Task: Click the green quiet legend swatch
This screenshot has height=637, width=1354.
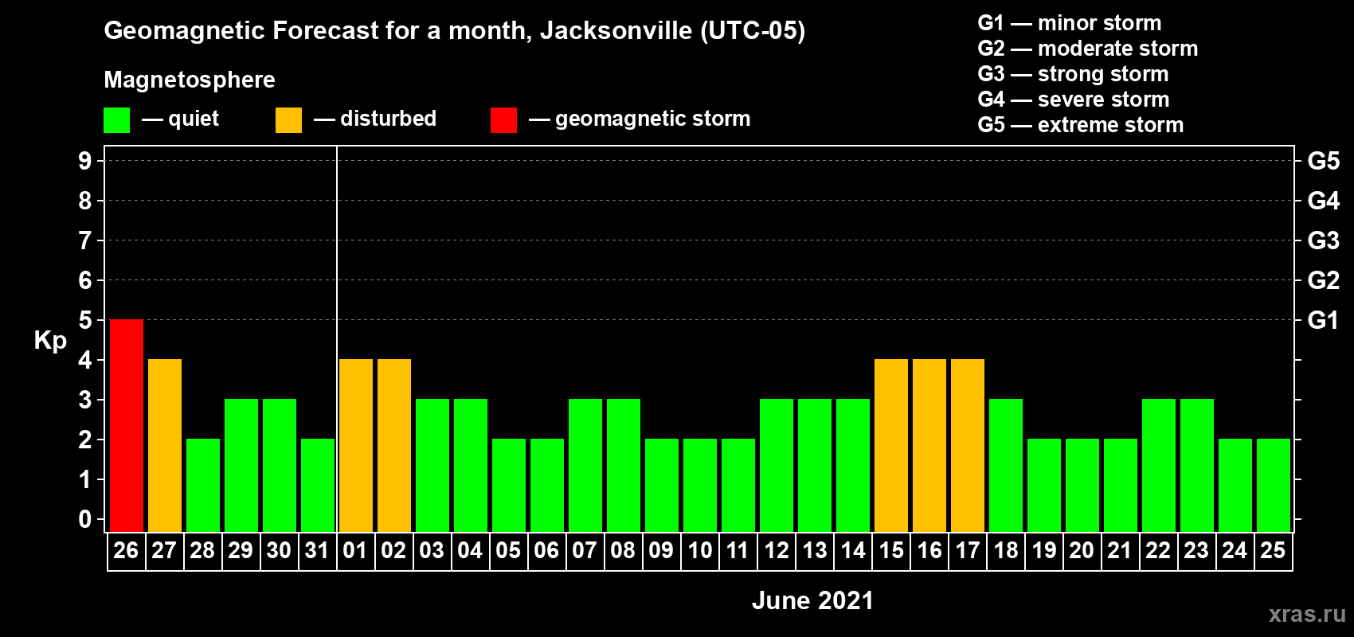Action: (x=117, y=120)
